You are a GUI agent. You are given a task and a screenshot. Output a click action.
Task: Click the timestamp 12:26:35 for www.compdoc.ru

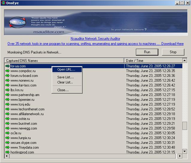151,71
